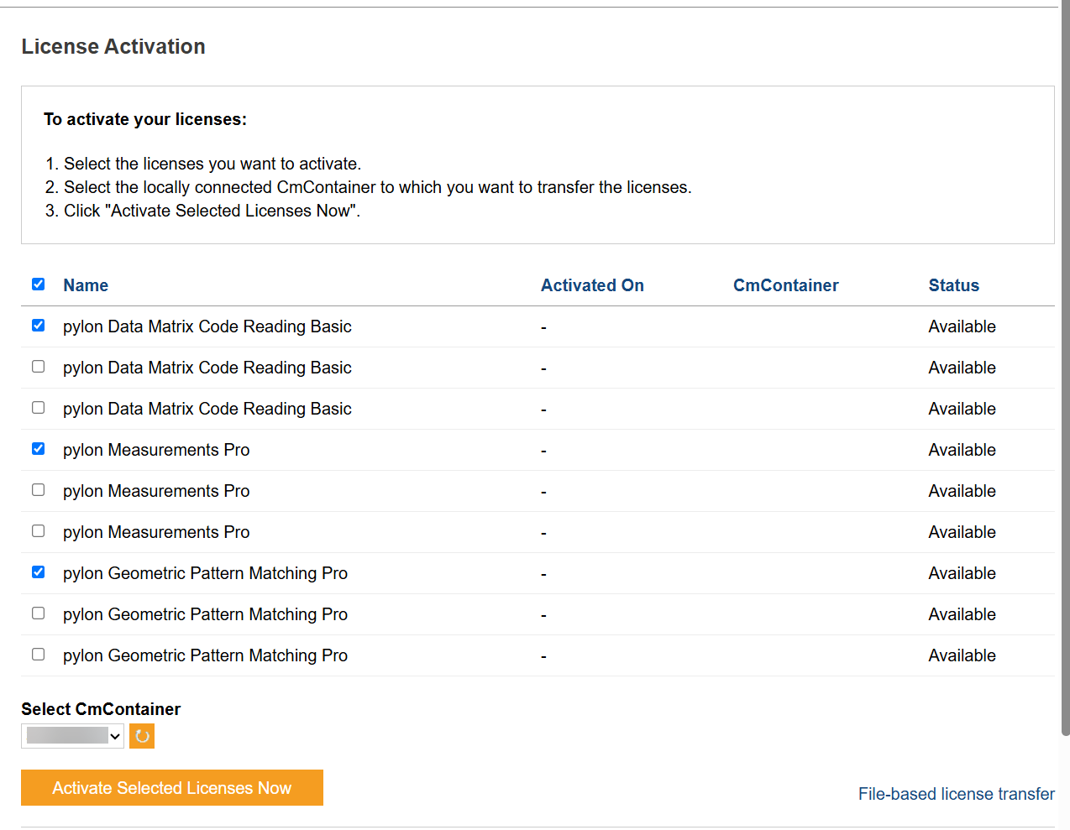1070x830 pixels.
Task: Uncheck the first pylon Data Matrix Code Reading Basic license
Action: click(38, 325)
